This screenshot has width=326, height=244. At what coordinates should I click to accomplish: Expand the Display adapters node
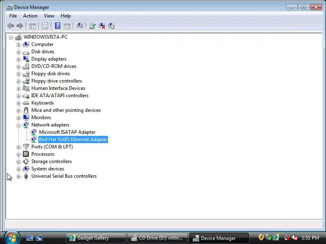pos(18,59)
